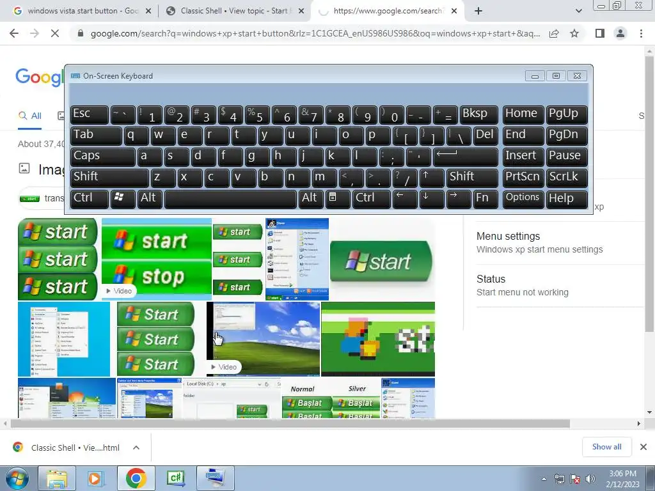Close the downloads bar

[643, 447]
